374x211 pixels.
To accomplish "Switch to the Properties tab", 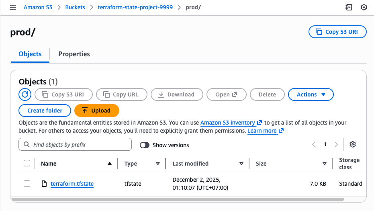I will 74,54.
